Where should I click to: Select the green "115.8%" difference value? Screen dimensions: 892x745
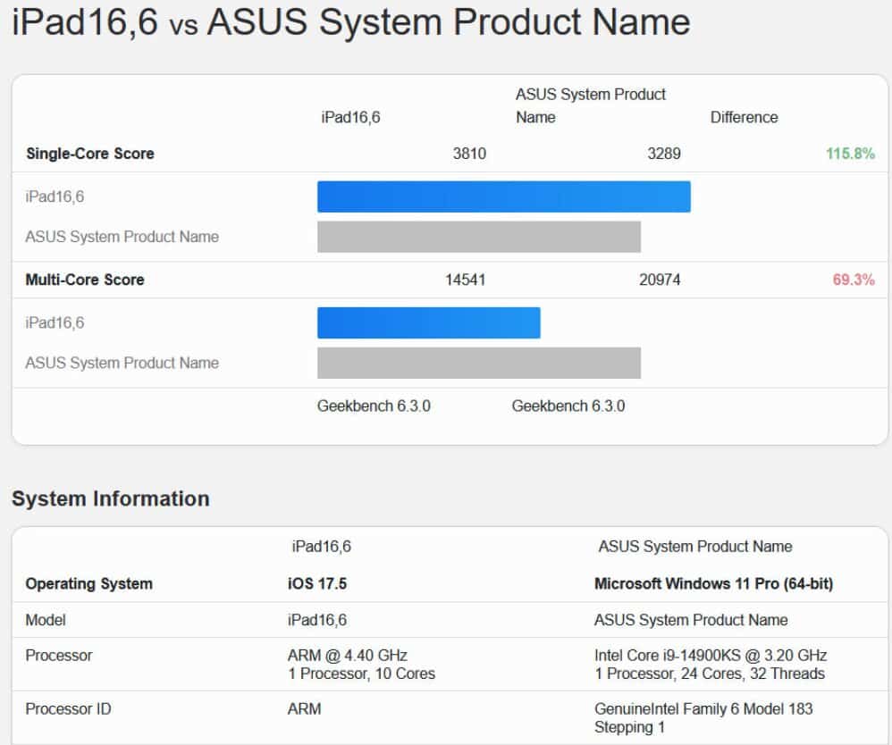point(851,154)
